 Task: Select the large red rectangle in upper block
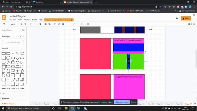coord(95,54)
